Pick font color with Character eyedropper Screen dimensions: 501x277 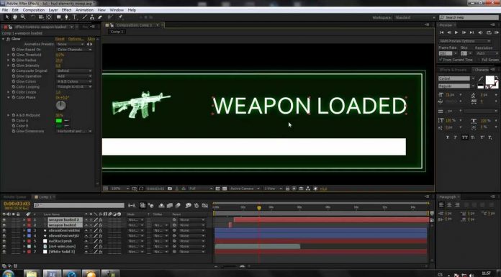pos(481,78)
